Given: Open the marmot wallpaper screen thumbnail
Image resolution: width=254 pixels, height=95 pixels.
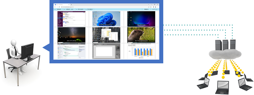Looking at the screenshot, I should click(141, 35).
